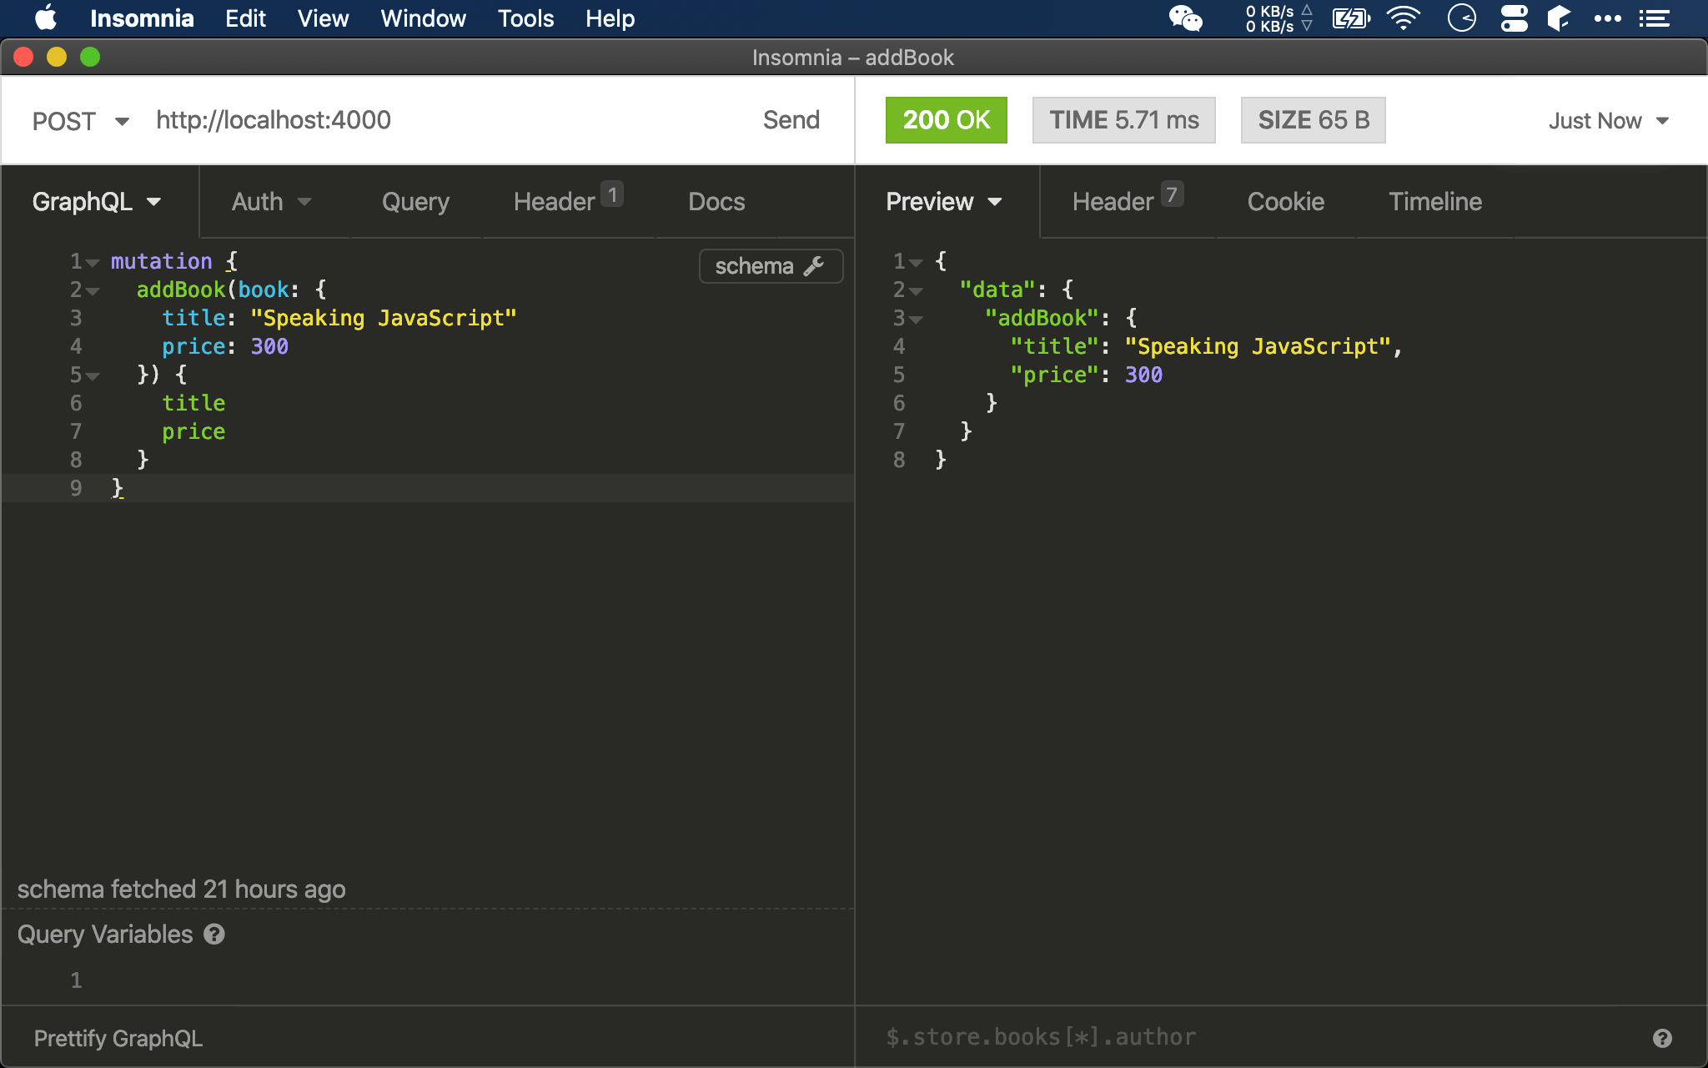
Task: Open the response filter help icon
Action: [x=1662, y=1038]
